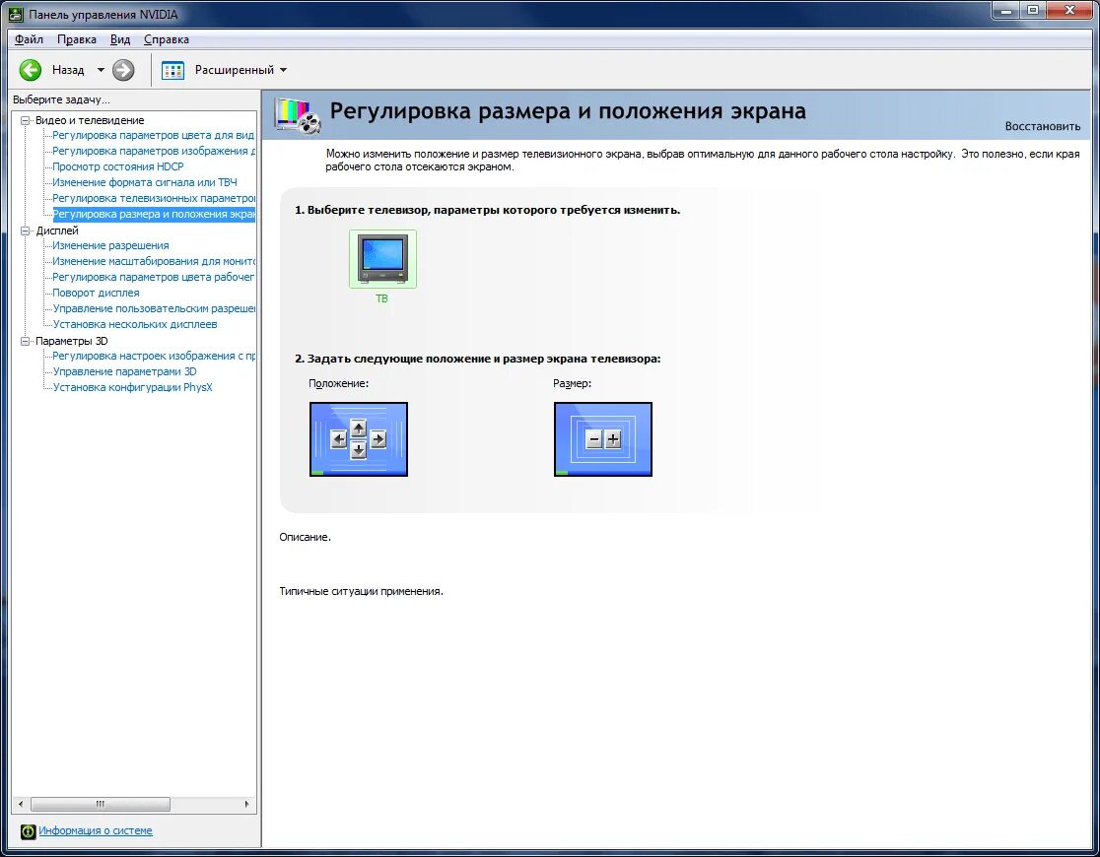
Task: Open Поворот дисплея
Action: [x=97, y=293]
